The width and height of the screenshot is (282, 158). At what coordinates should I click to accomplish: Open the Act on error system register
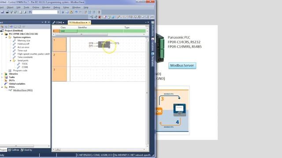pyautogui.click(x=23, y=47)
